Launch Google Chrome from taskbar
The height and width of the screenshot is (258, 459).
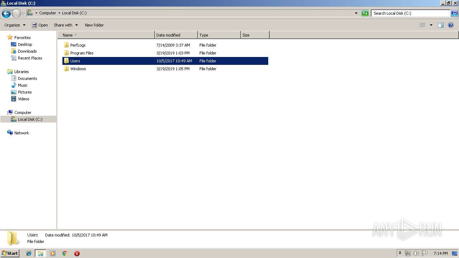click(65, 253)
